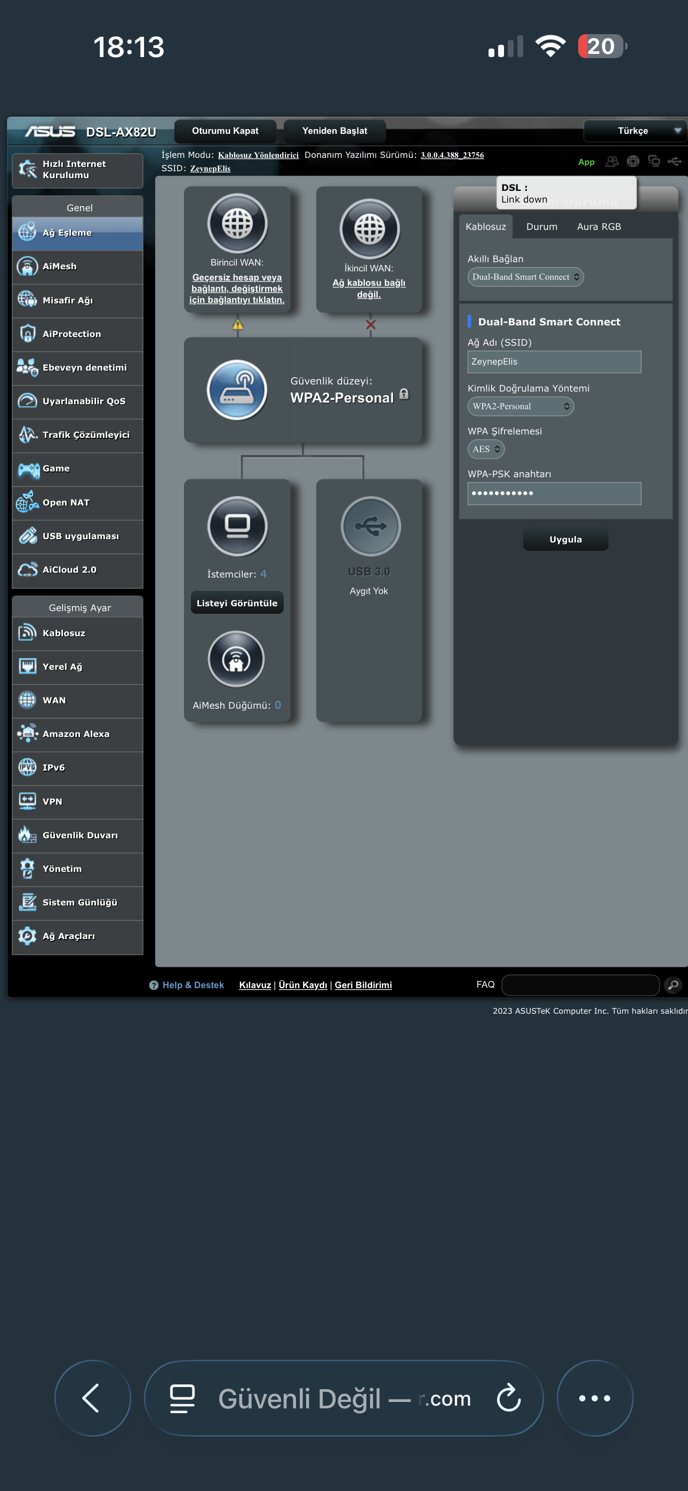Viewport: 688px width, 1491px height.
Task: Click the Listeyi Görüntüle button
Action: coord(237,603)
